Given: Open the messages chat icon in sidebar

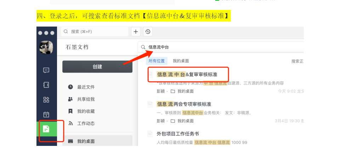Looking at the screenshot, I should (46, 70).
